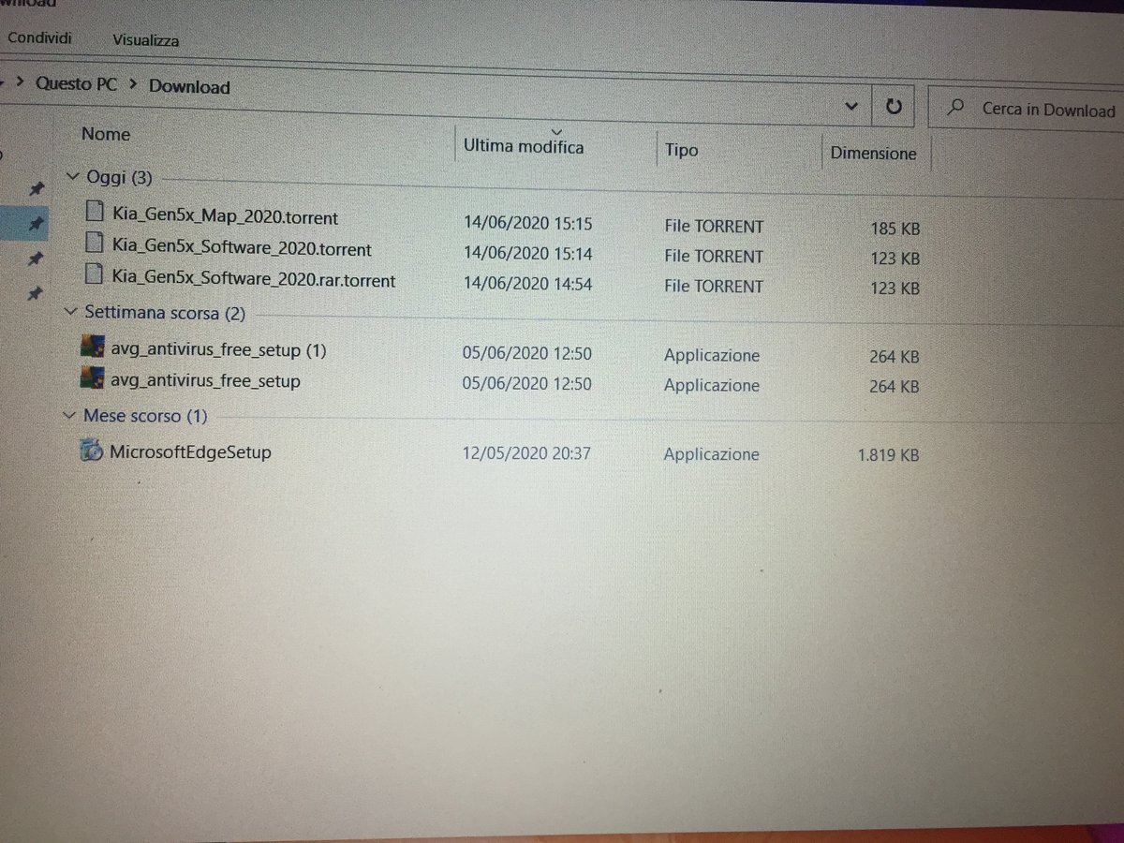Screen dimensions: 1124x843
Task: Click the first pinned quick access pin
Action: [x=35, y=188]
